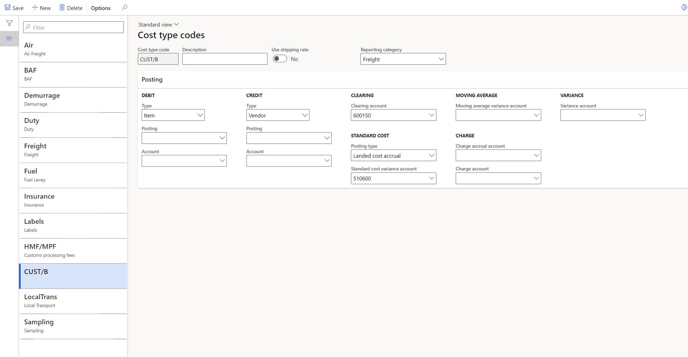Click New to create a cost type code

[x=41, y=7]
